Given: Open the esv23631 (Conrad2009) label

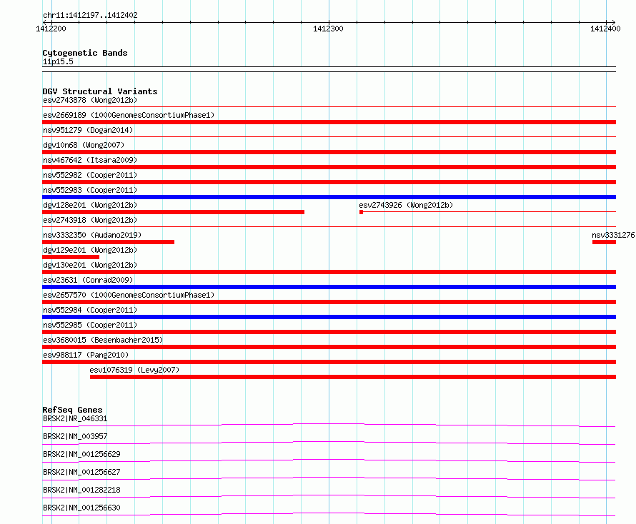Looking at the screenshot, I should coord(88,280).
